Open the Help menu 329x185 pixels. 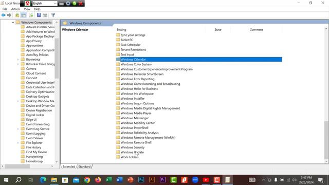37,9
